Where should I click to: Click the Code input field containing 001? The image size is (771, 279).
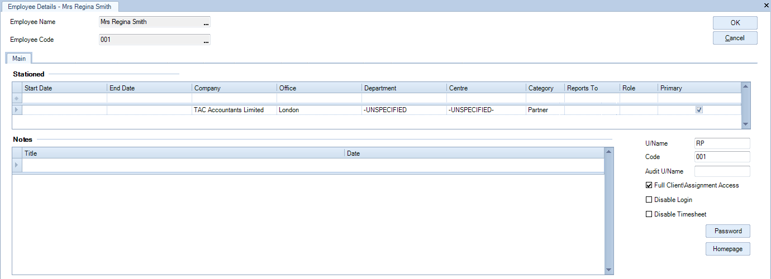pyautogui.click(x=722, y=157)
